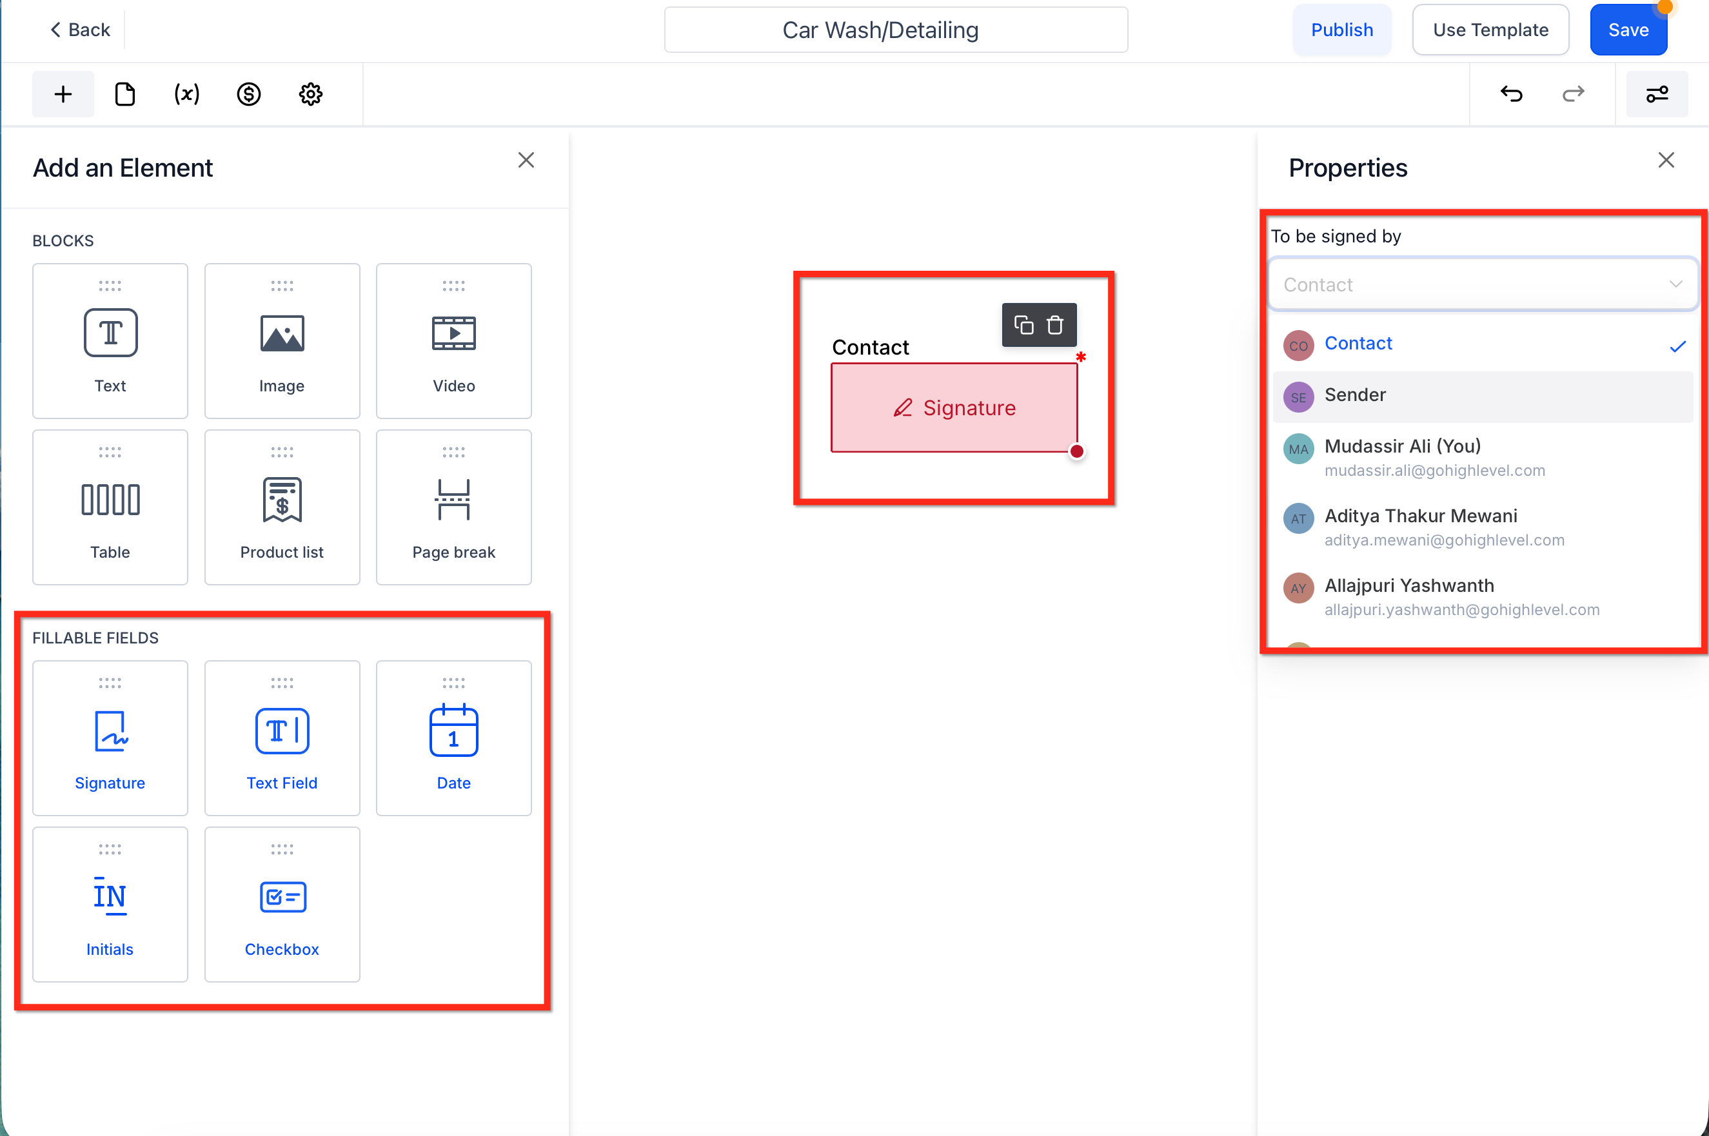Image resolution: width=1709 pixels, height=1136 pixels.
Task: Click the dollar payment settings icon
Action: point(248,94)
